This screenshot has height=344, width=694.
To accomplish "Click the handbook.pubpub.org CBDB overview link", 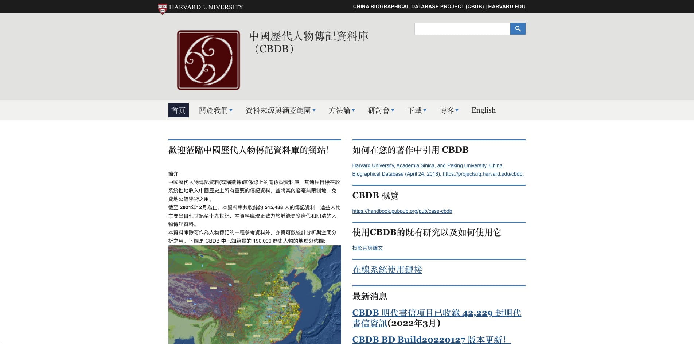I will point(402,211).
